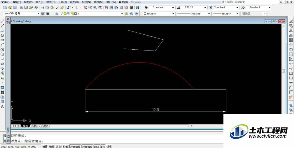Click the Copy object tool
294x148 pixels.
[x=291, y=26]
